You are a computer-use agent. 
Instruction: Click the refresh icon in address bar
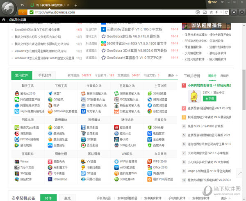tap(226, 12)
